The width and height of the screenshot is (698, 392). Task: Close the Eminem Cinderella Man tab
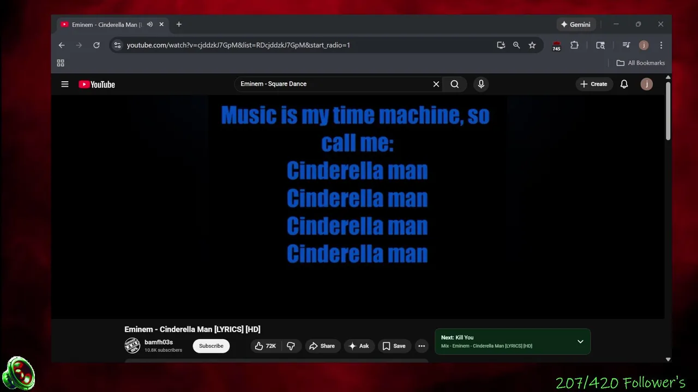161,24
